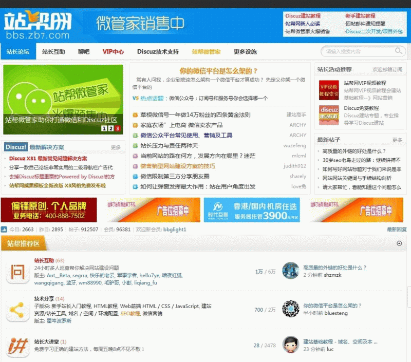
Task: Click shzmzk's avatar picture
Action: click(291, 270)
